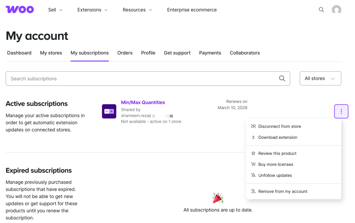Select Disconnect from store
355x223 pixels.
[279, 126]
